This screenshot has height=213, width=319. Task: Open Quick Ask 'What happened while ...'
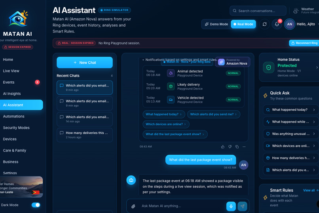point(291,122)
